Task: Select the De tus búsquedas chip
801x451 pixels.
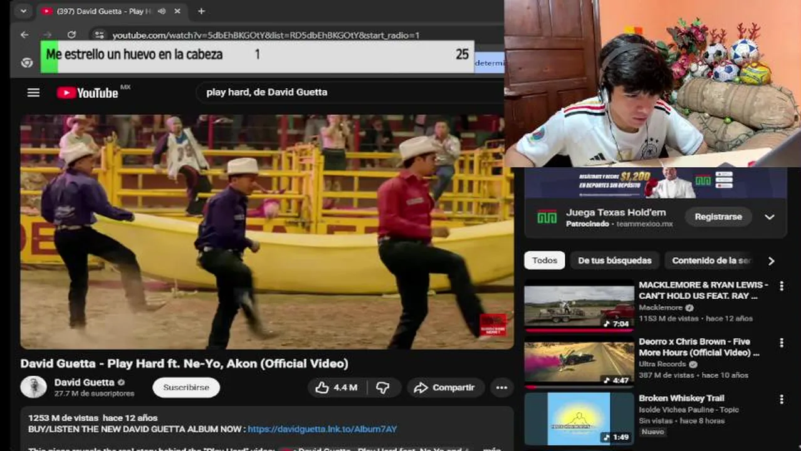Action: click(x=615, y=261)
